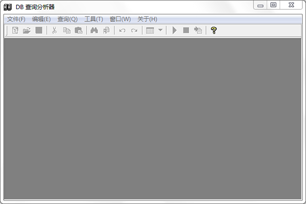Click the Save toolbar icon
This screenshot has height=204, width=306.
tap(39, 31)
